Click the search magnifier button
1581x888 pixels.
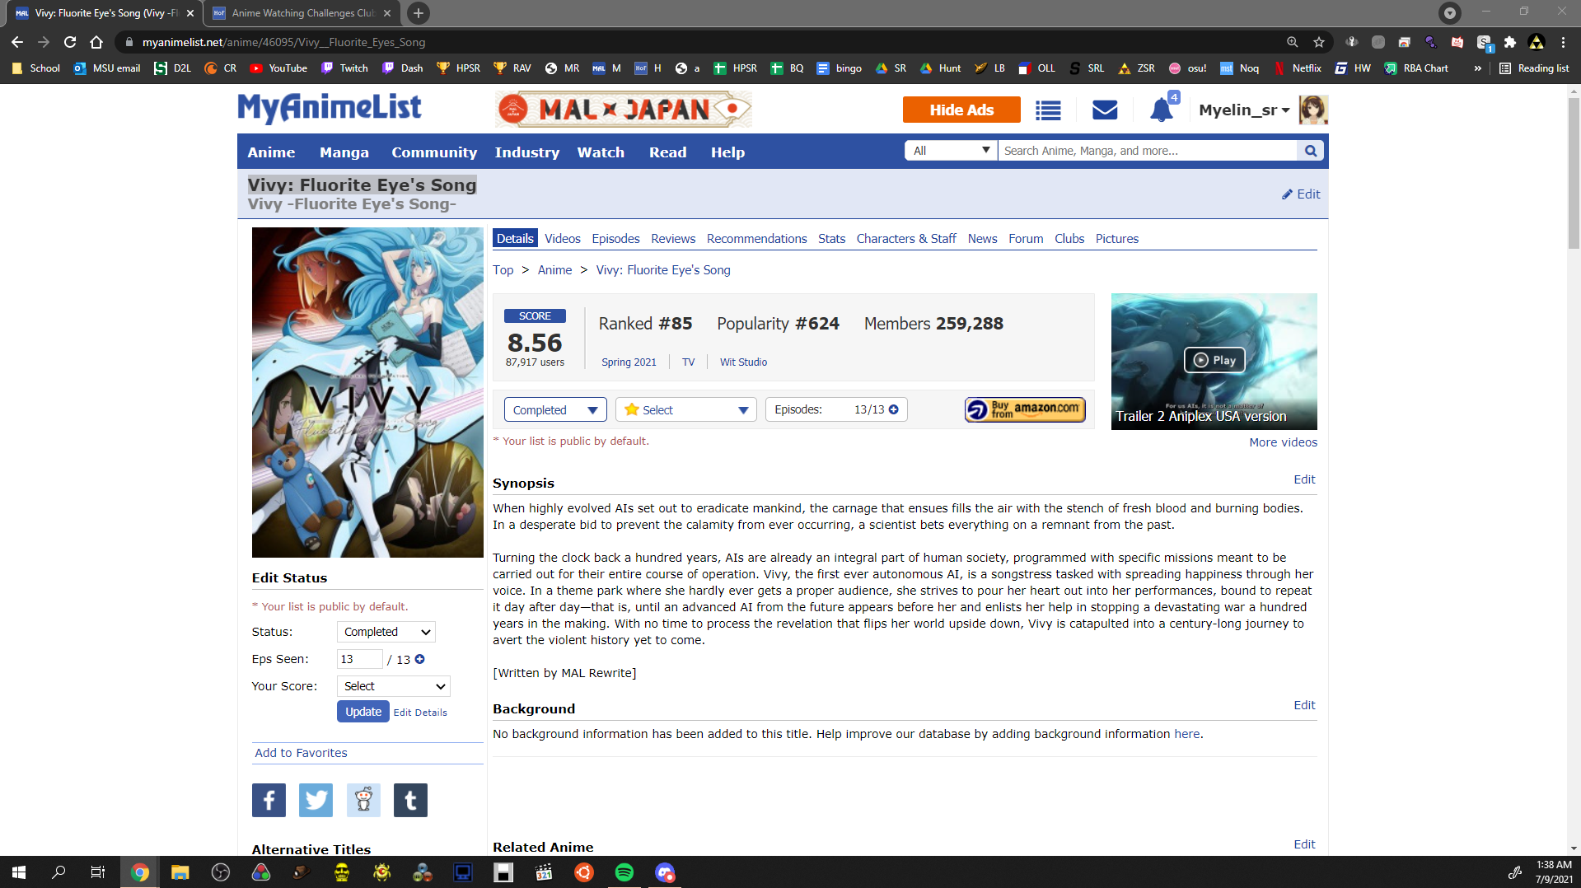click(1311, 151)
